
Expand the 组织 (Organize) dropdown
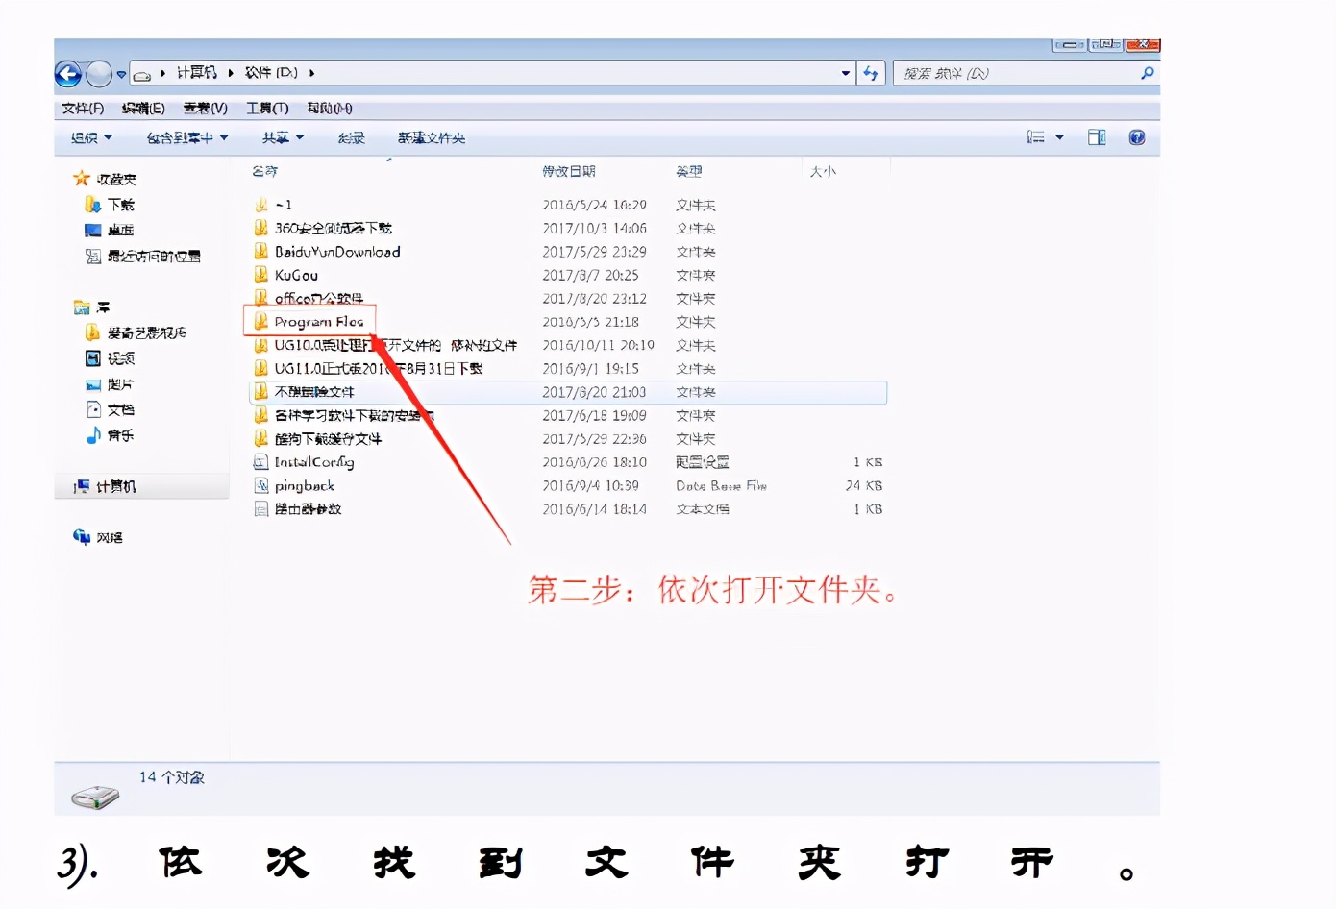pos(91,138)
